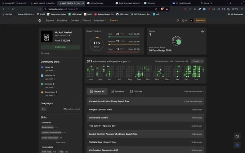
Task: Open the Longest Common Prefix submission
Action: 146,109
